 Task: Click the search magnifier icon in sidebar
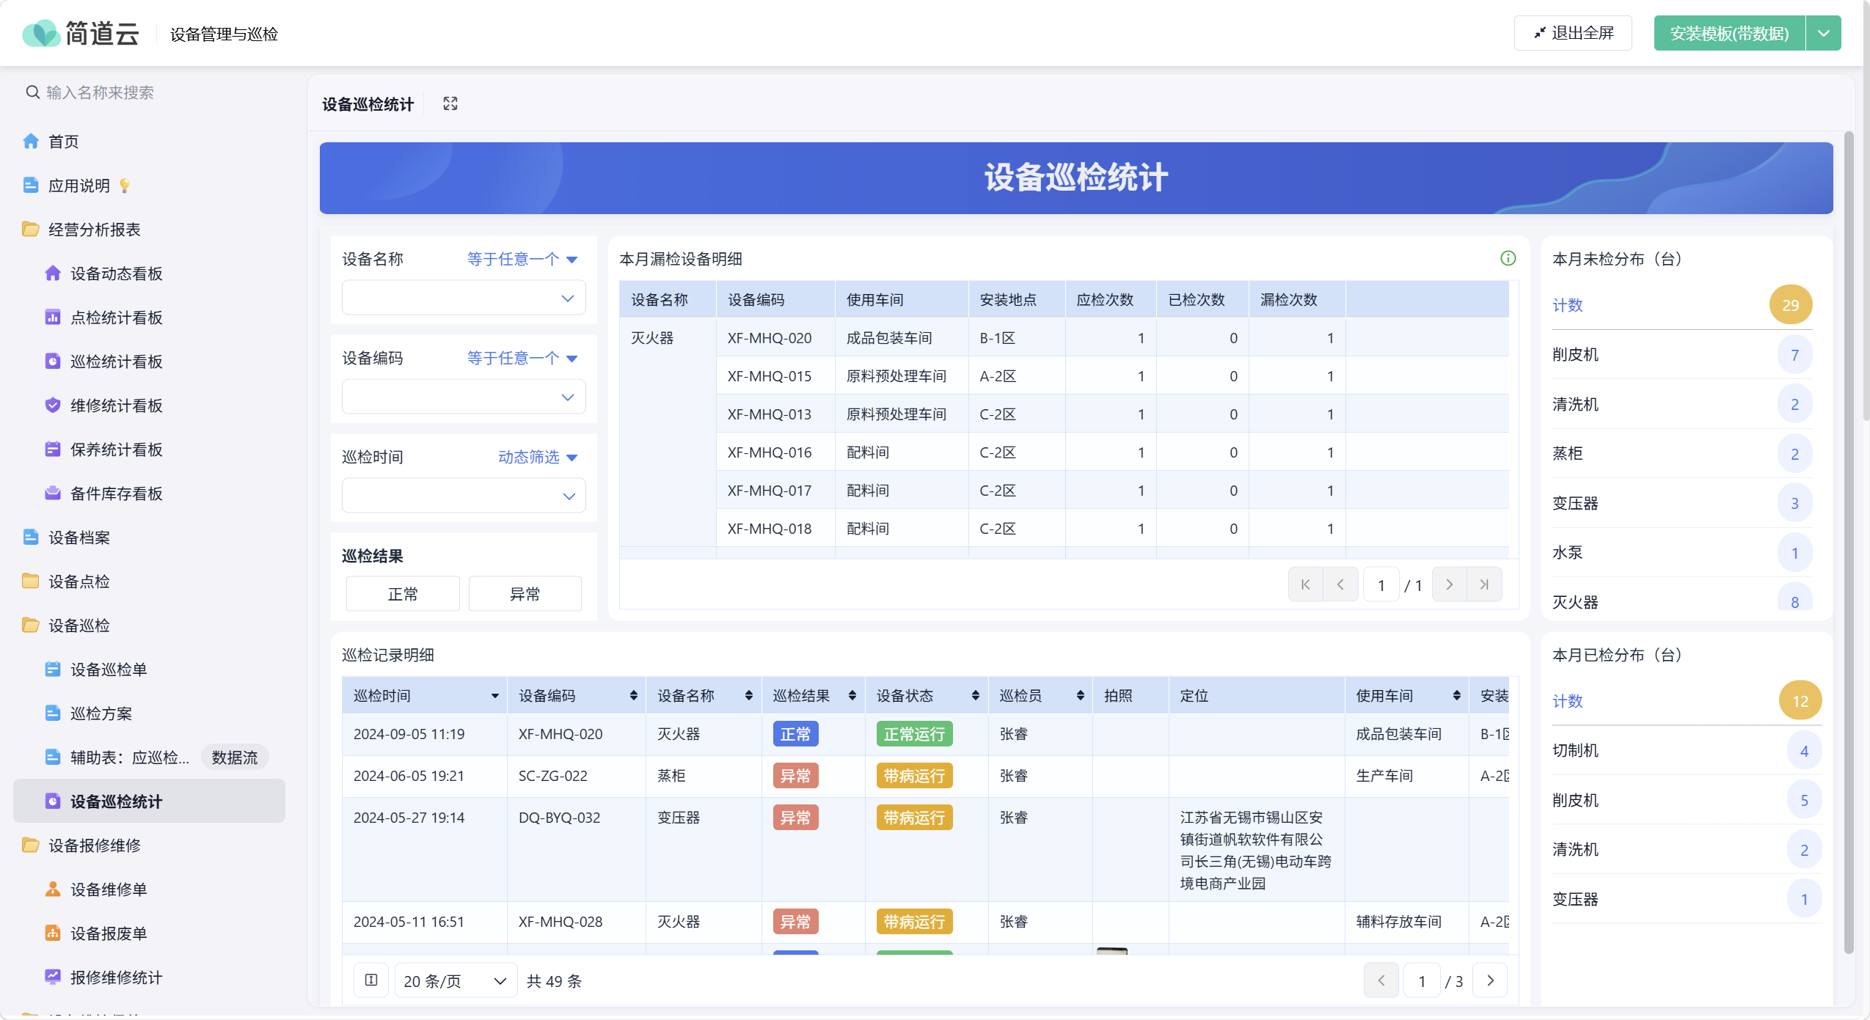click(32, 92)
